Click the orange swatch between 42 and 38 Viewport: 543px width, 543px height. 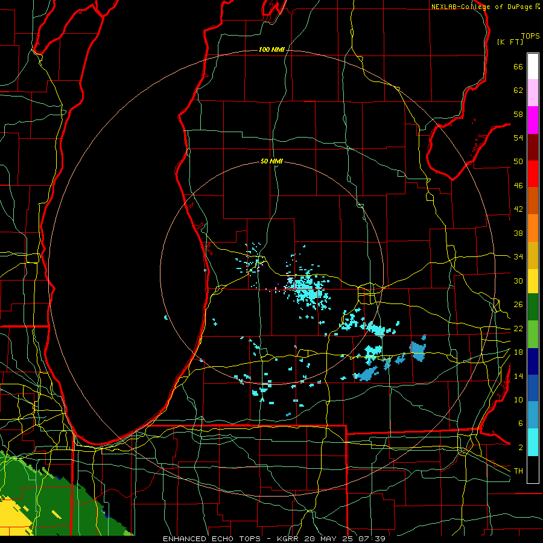533,228
